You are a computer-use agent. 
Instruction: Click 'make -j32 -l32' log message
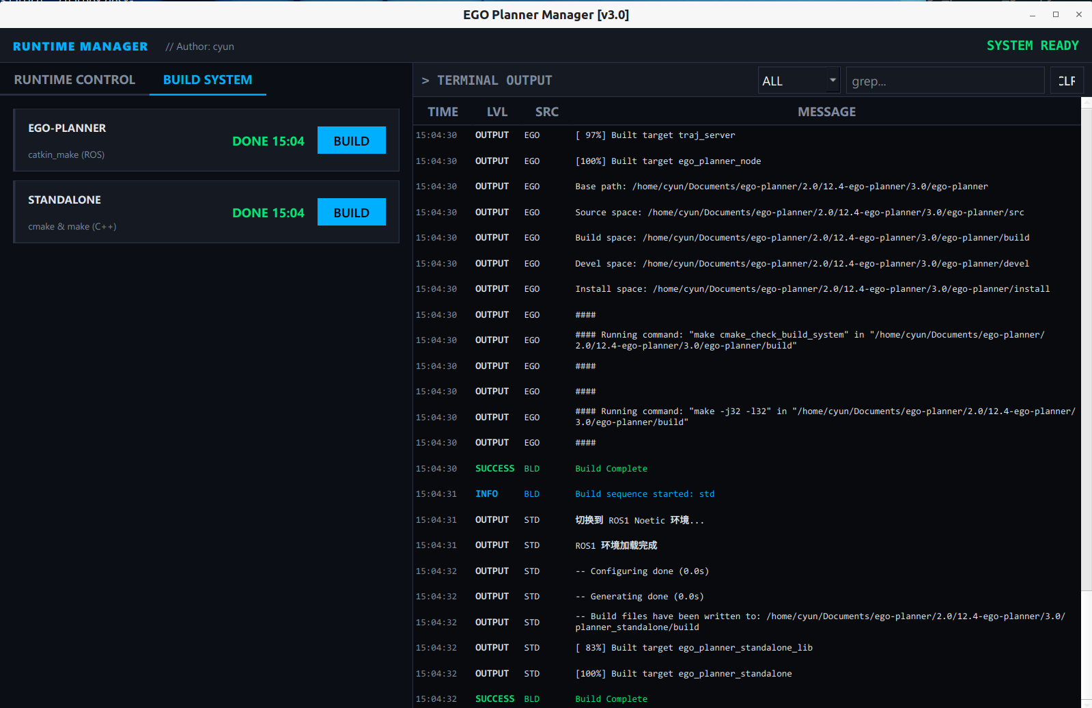coord(826,417)
